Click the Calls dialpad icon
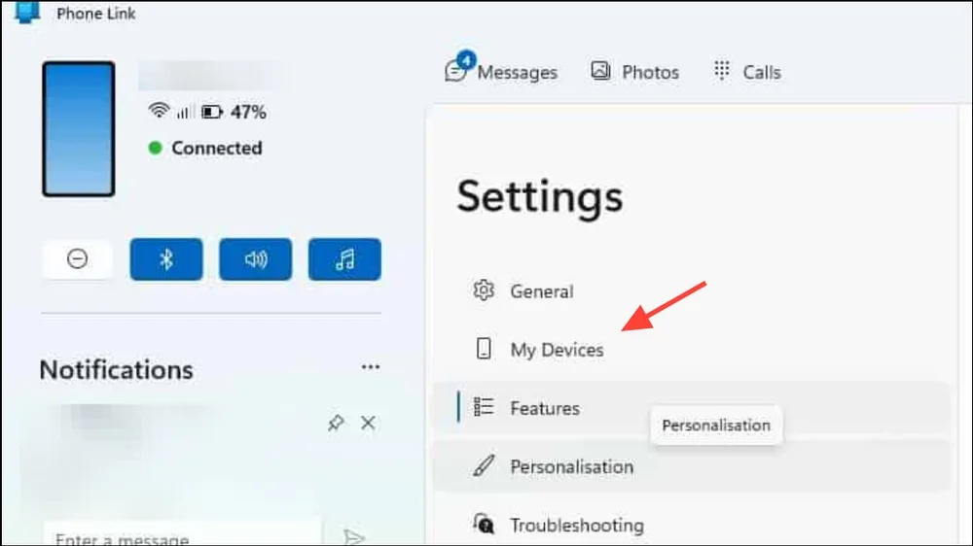Screen dimensions: 973x546 (x=721, y=71)
